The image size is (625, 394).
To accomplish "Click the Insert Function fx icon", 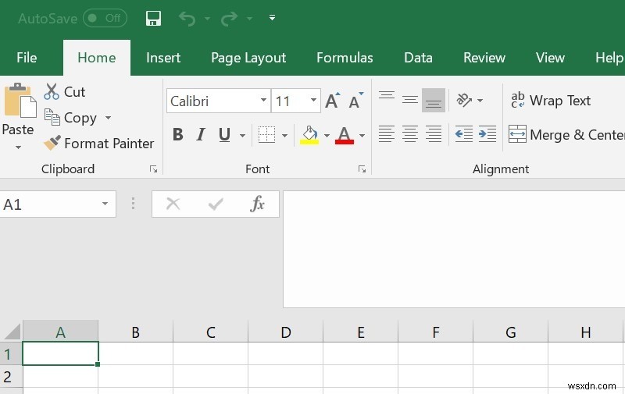I will click(x=258, y=204).
